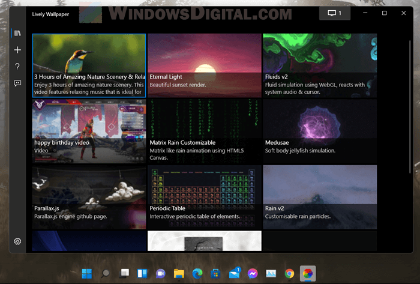Open taskbar Search magnifier
This screenshot has height=284, width=420.
[x=105, y=274]
